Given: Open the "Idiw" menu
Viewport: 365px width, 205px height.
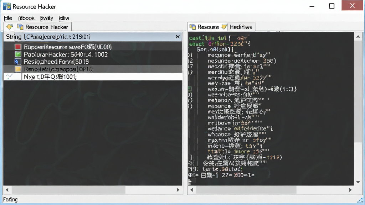Looking at the screenshot, I should (64, 18).
